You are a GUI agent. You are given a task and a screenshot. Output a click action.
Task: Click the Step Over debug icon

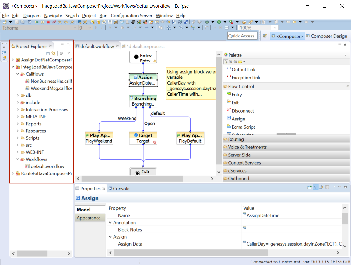[x=66, y=22]
